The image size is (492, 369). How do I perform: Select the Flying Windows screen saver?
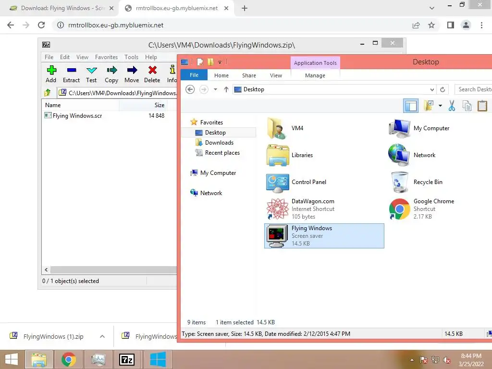click(324, 235)
